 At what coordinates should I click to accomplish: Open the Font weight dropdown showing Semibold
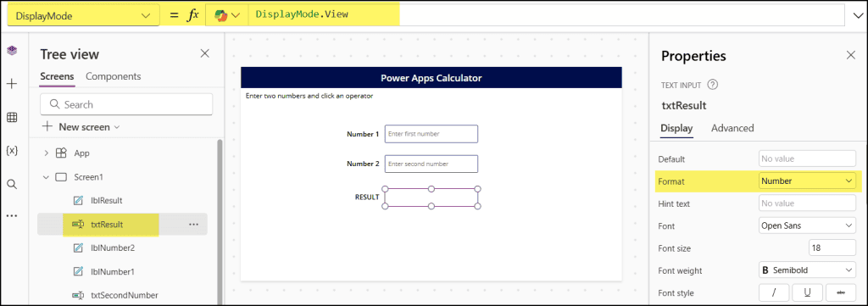(807, 270)
